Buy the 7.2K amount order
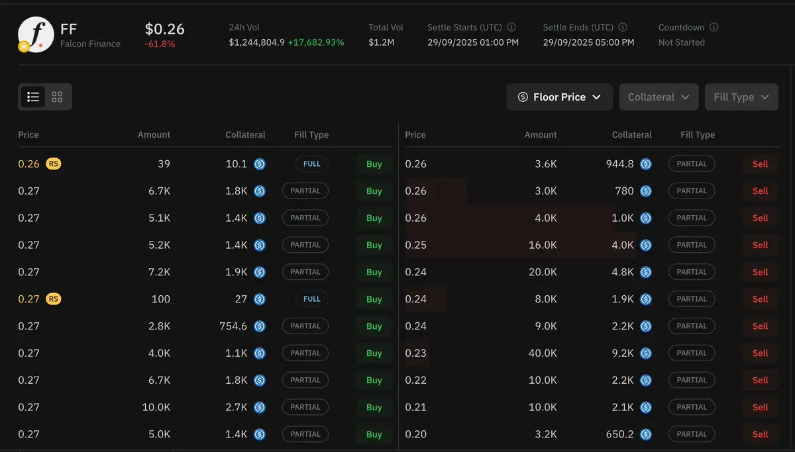This screenshot has height=452, width=795. [374, 272]
